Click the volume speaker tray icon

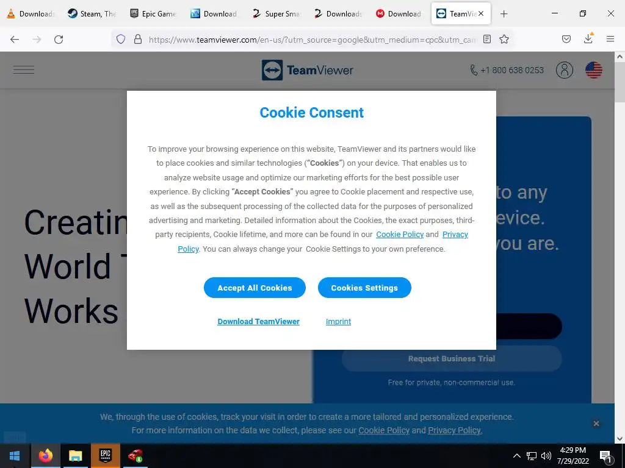coord(546,456)
